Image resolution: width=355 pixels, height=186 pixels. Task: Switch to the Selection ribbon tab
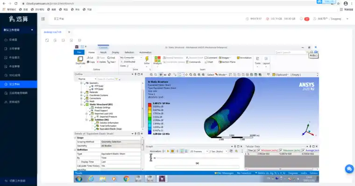129,52
